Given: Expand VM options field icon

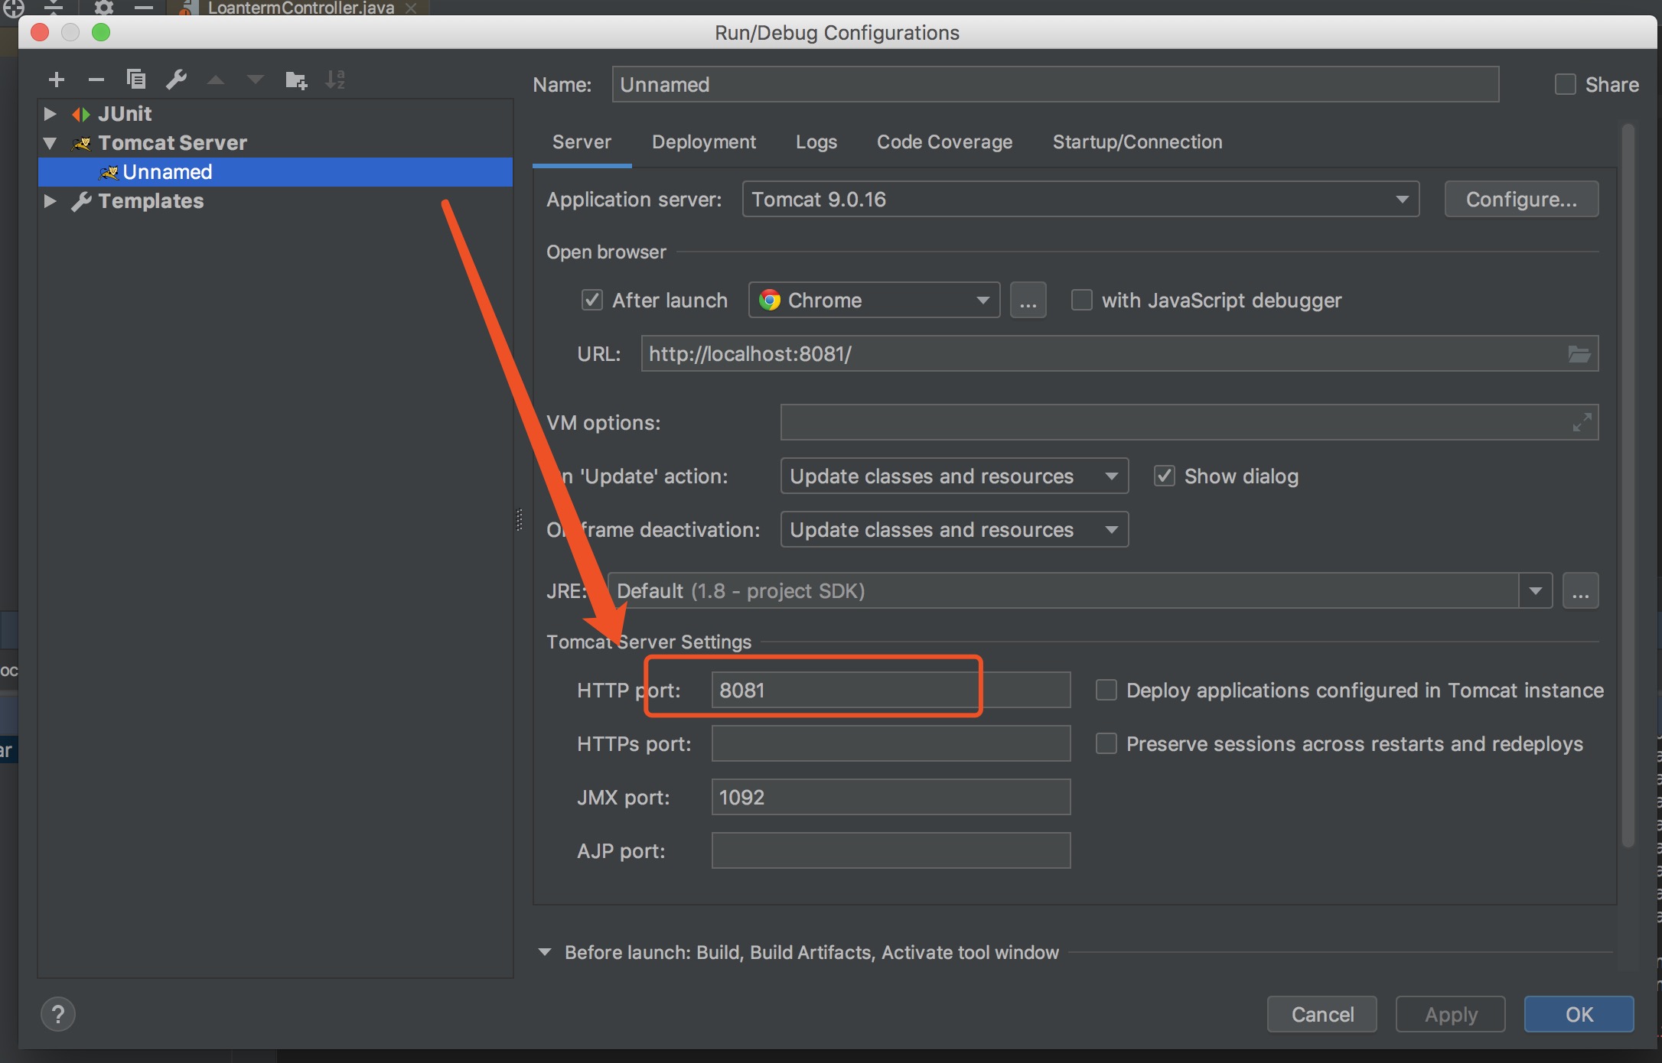Looking at the screenshot, I should coord(1582,422).
